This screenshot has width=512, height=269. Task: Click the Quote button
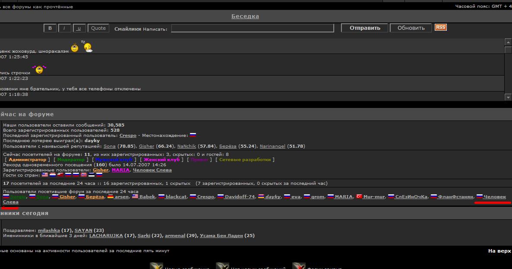pyautogui.click(x=98, y=28)
